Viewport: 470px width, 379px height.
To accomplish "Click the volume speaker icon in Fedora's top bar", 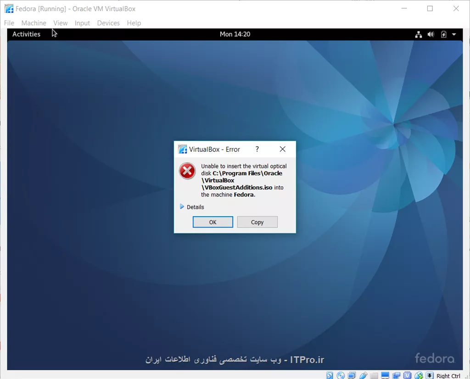I will click(x=431, y=34).
